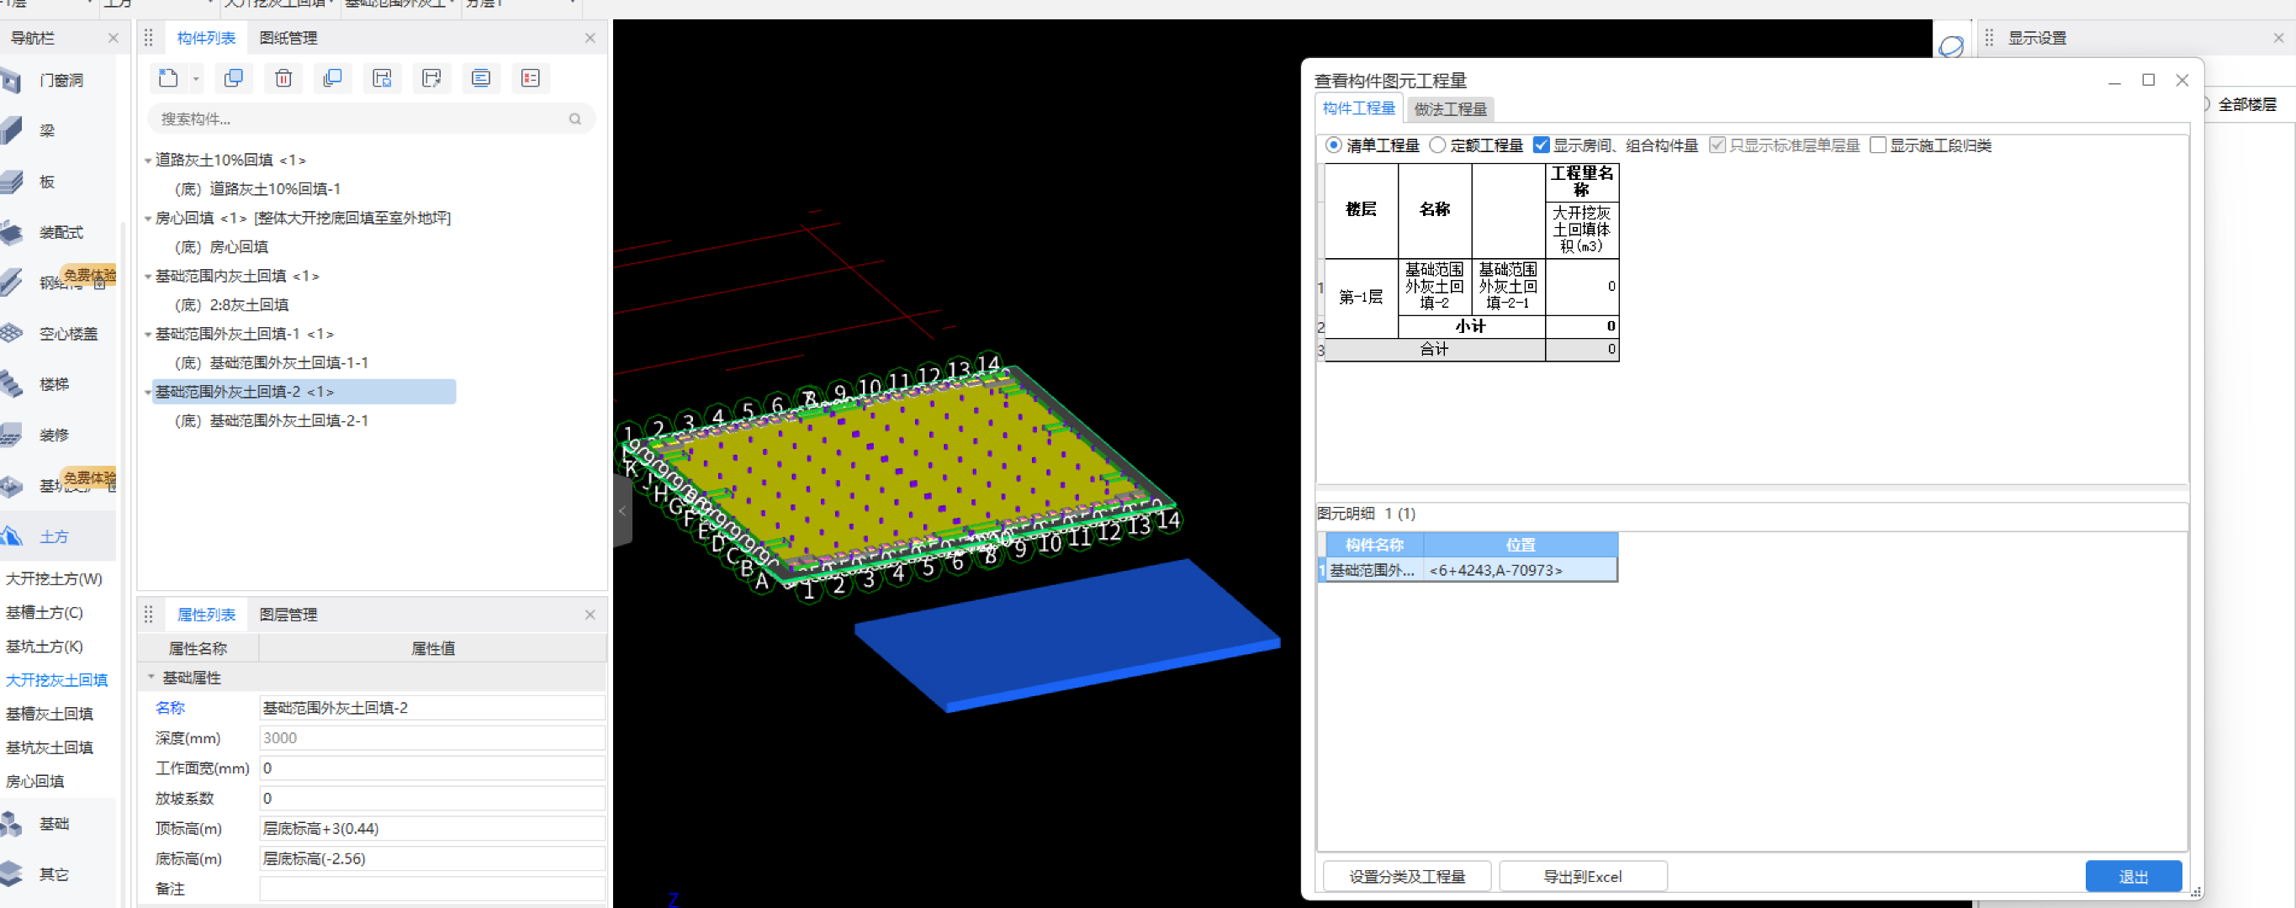Select the 清单工程量 radio button
This screenshot has height=908, width=2296.
click(1333, 145)
